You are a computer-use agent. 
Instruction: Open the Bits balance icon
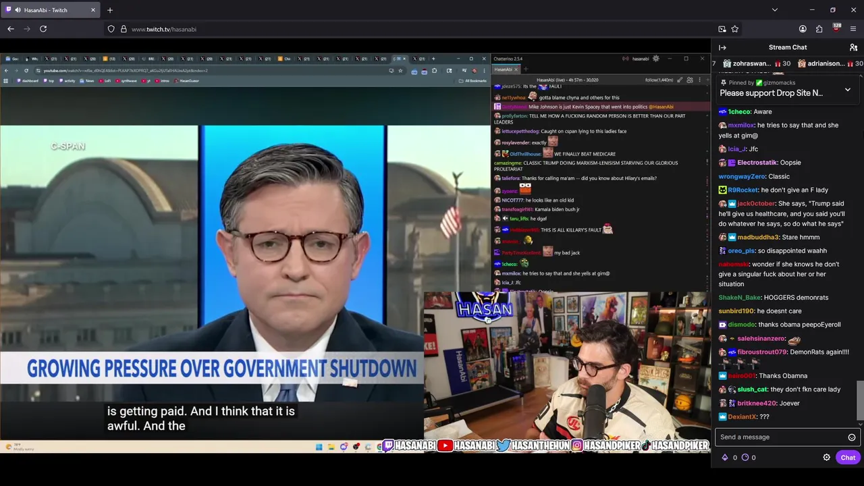[x=726, y=458]
